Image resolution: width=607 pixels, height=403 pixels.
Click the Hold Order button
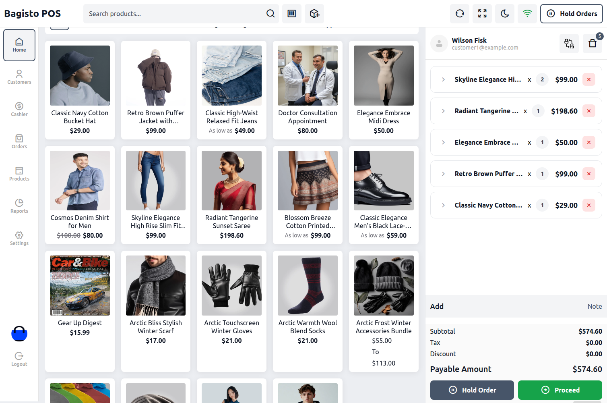coord(472,390)
